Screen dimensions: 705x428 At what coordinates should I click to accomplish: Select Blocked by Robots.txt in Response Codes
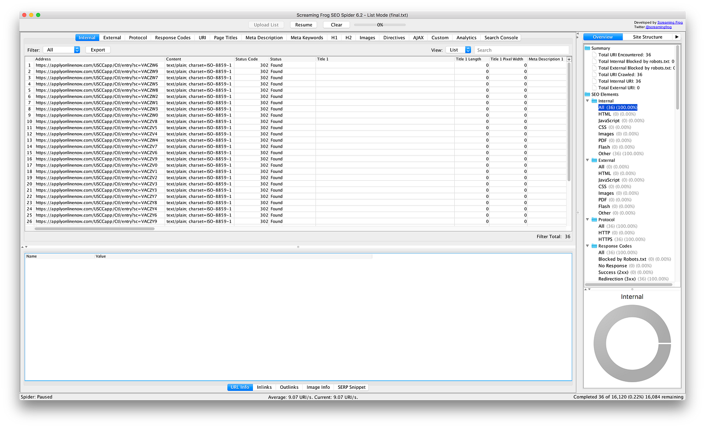point(634,259)
